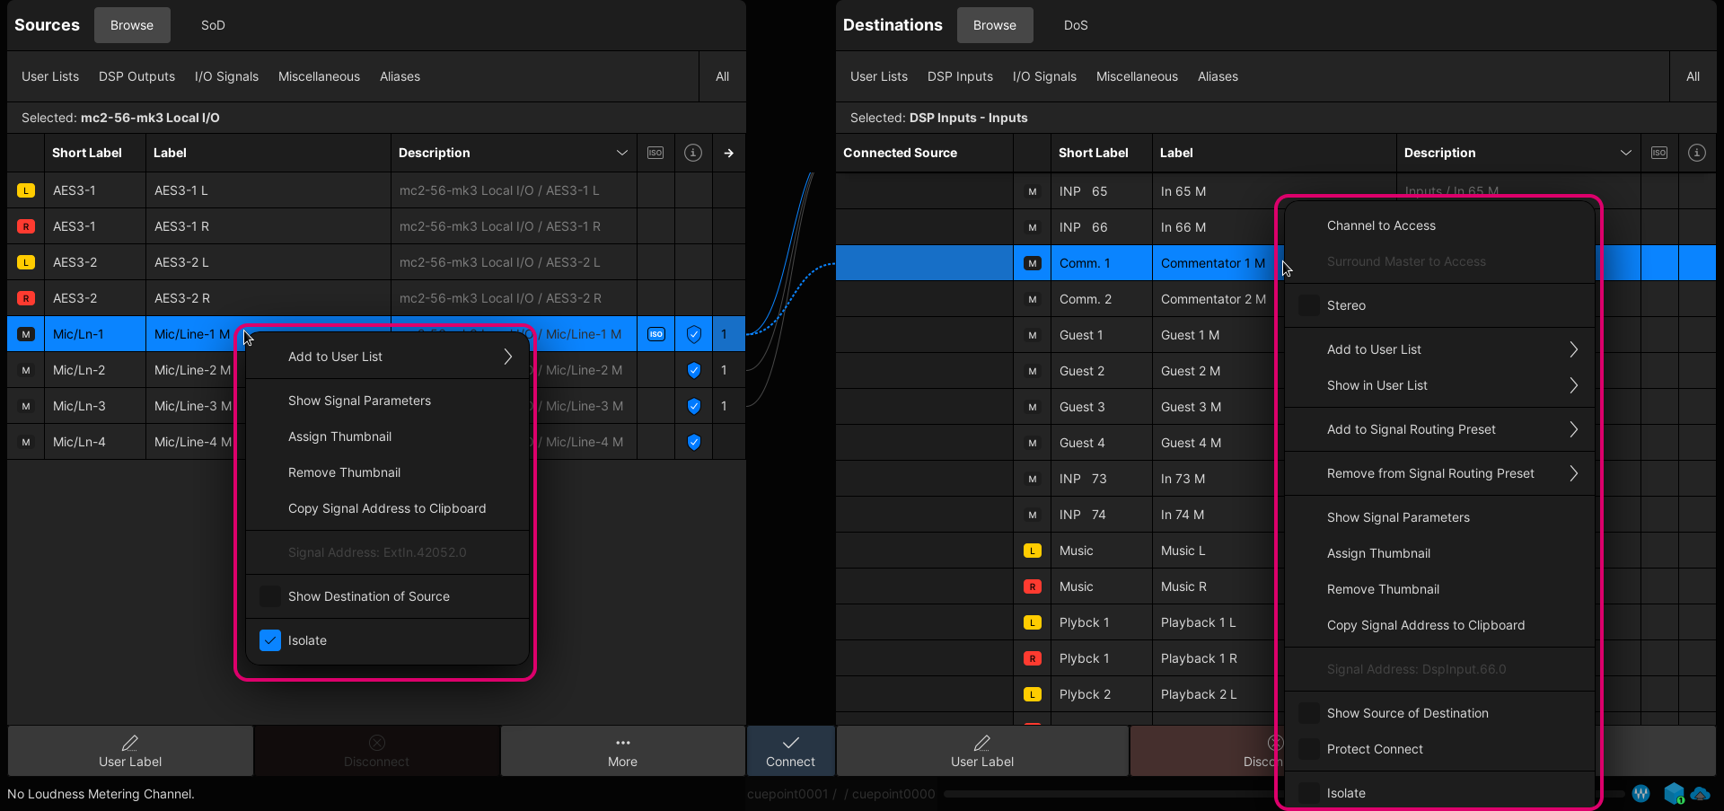
Task: Click the arrow column icon in Sources header
Action: pos(729,154)
